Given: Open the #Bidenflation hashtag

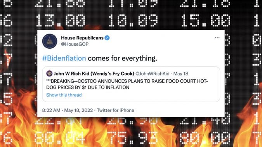Looking at the screenshot, I should pos(64,58).
